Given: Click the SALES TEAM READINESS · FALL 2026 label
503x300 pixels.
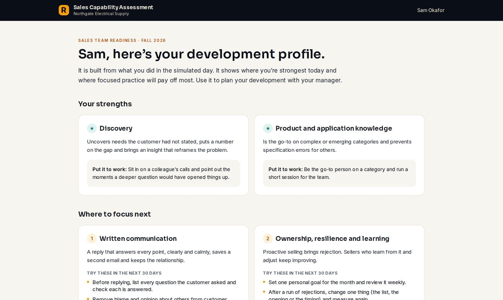Looking at the screenshot, I should [122, 40].
